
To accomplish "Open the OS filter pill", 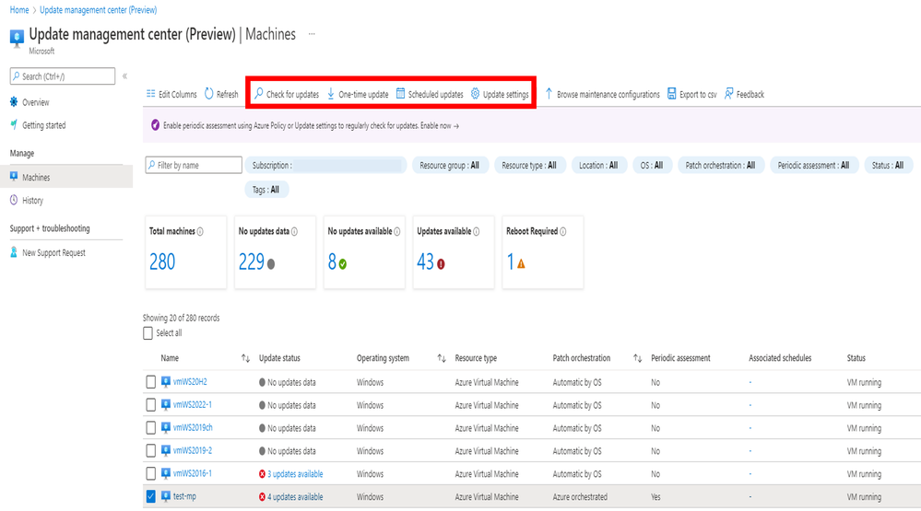I will (652, 166).
